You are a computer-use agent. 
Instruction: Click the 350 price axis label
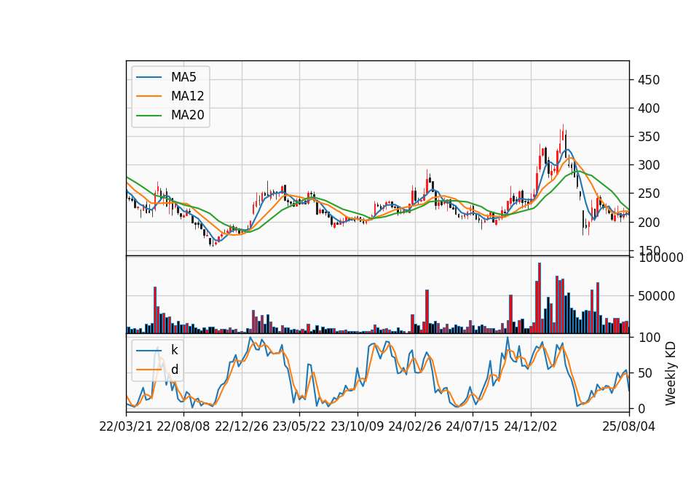click(649, 137)
